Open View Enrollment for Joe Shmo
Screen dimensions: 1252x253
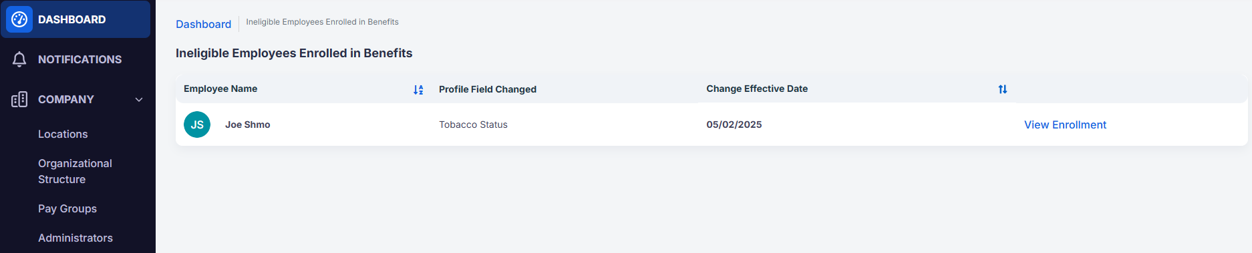1065,125
